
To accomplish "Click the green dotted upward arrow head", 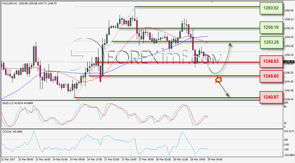I will coord(230,44).
